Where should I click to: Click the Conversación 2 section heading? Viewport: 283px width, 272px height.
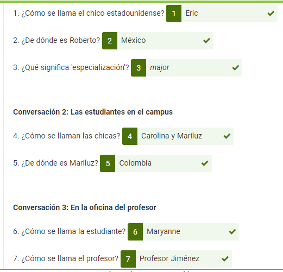(93, 112)
